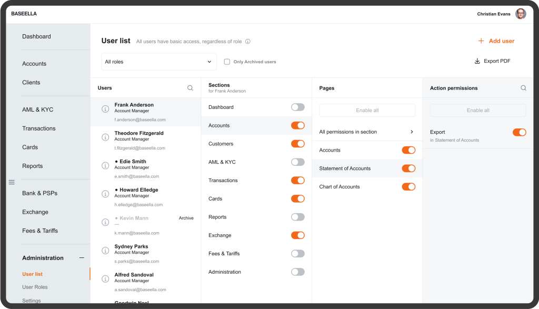Click the info icon next to Frank Anderson

click(x=105, y=108)
